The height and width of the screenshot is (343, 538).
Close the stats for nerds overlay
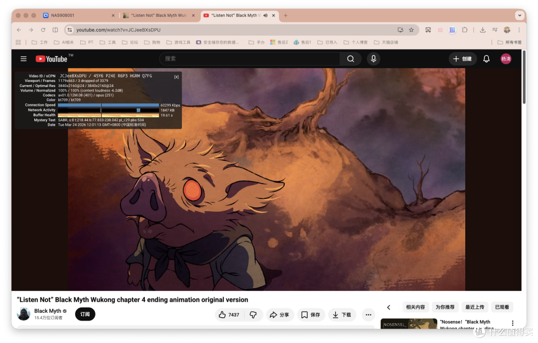(176, 77)
